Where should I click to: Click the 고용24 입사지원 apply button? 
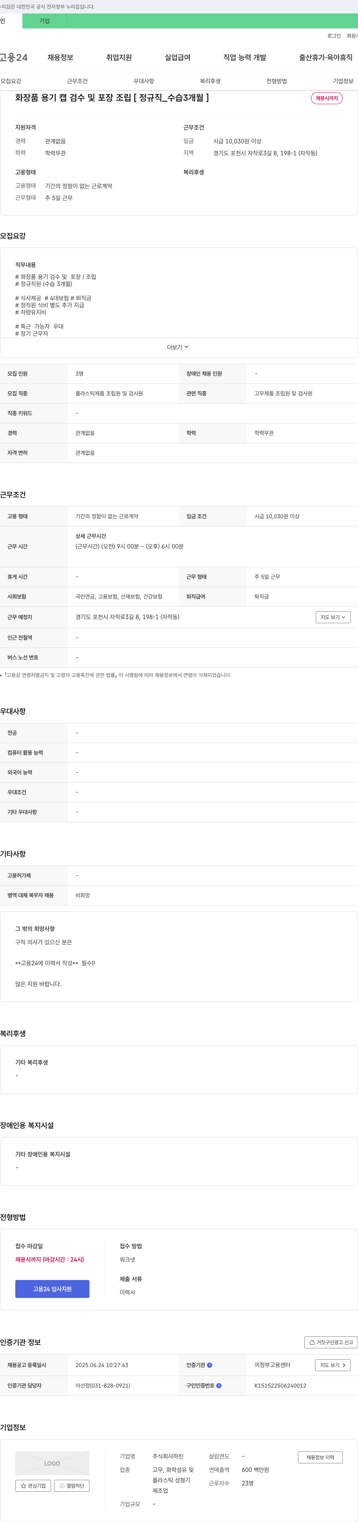[x=53, y=1289]
